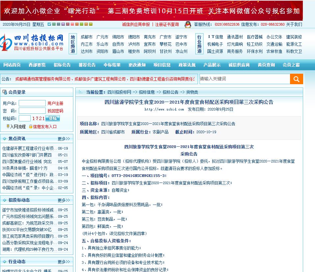Select the purple theme color swatch
This screenshot has width=315, height=272.
click(63, 24)
